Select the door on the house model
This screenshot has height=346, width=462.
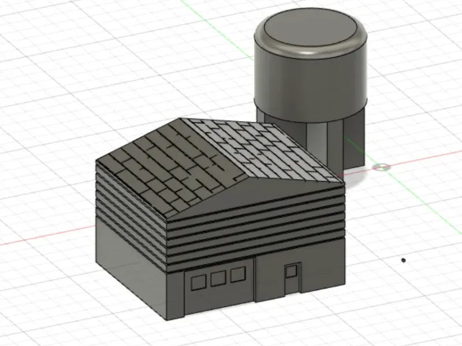pos(293,279)
